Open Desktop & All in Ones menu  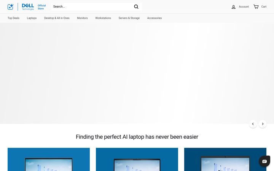(x=57, y=18)
